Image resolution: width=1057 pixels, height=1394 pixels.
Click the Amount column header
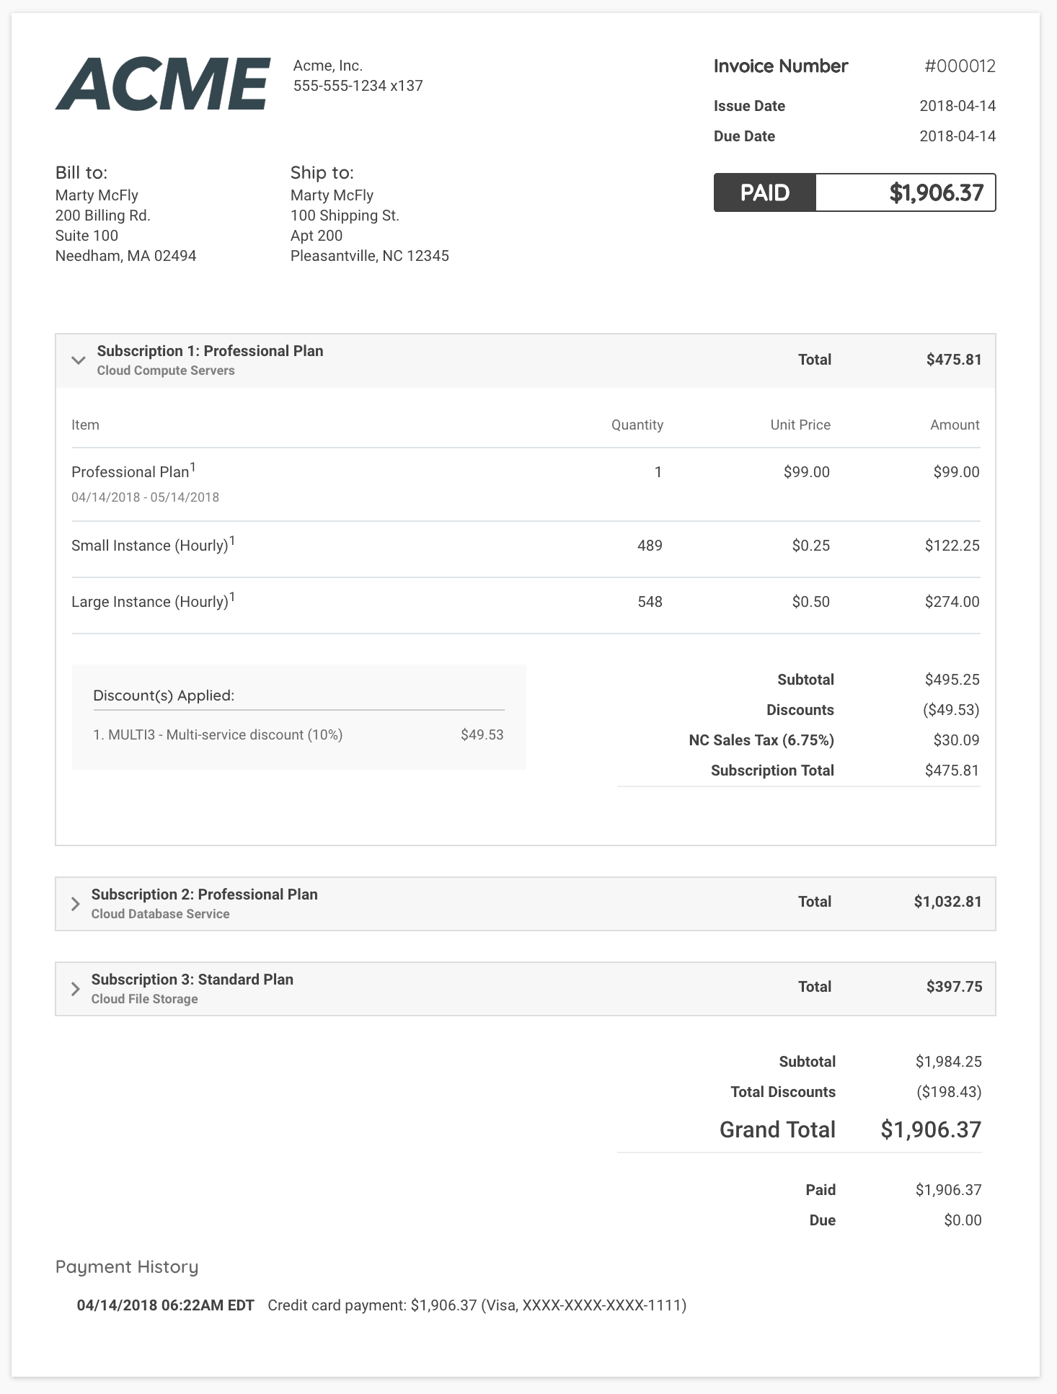[954, 425]
